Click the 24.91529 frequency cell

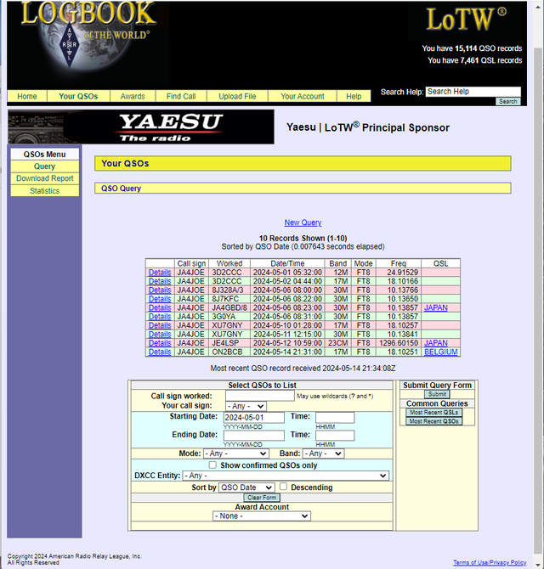399,272
